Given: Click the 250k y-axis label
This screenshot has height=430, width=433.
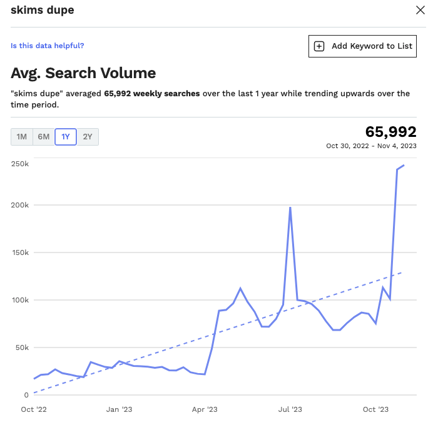Looking at the screenshot, I should 20,164.
